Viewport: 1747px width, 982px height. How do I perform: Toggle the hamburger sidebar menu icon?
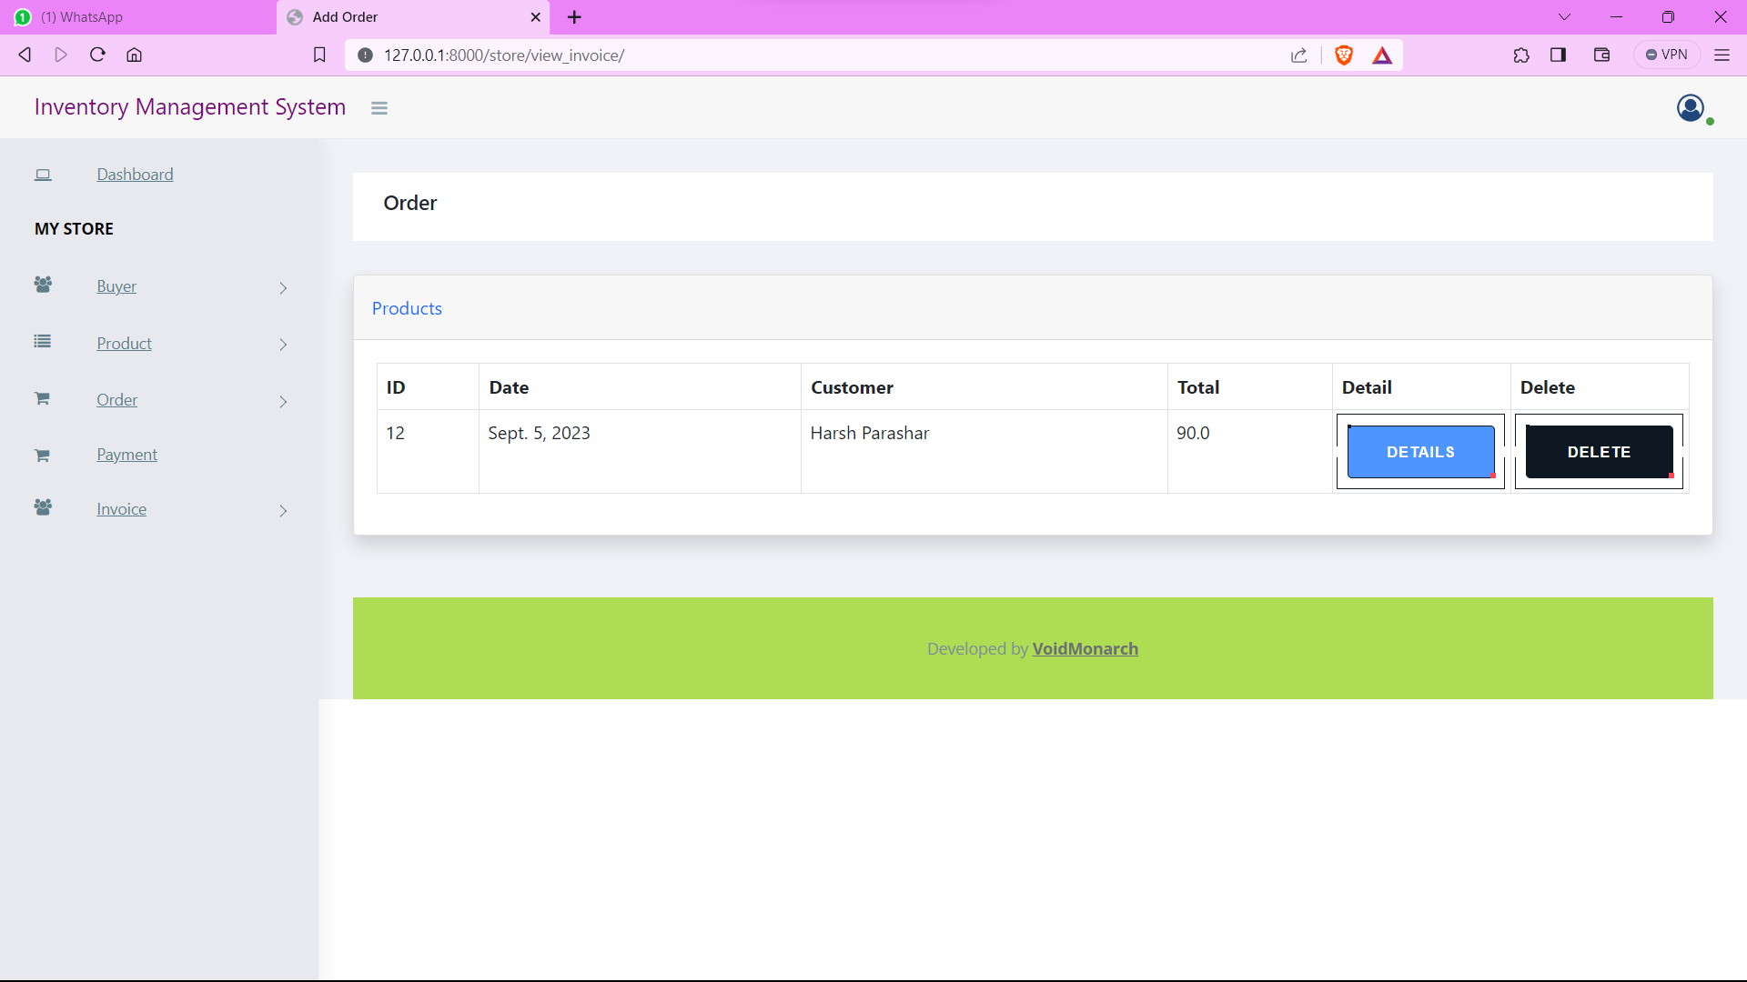(379, 108)
